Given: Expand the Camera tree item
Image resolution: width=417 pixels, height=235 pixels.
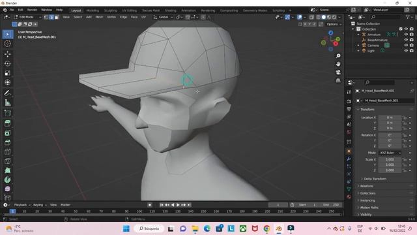Looking at the screenshot, I should point(358,46).
